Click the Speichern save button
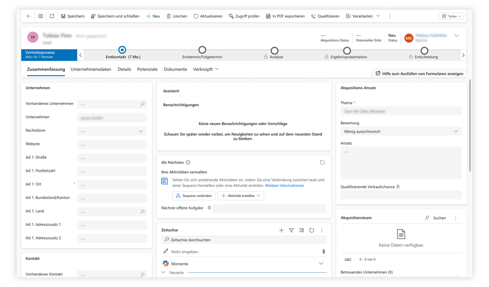Viewport: 489px width, 287px height. tap(73, 16)
